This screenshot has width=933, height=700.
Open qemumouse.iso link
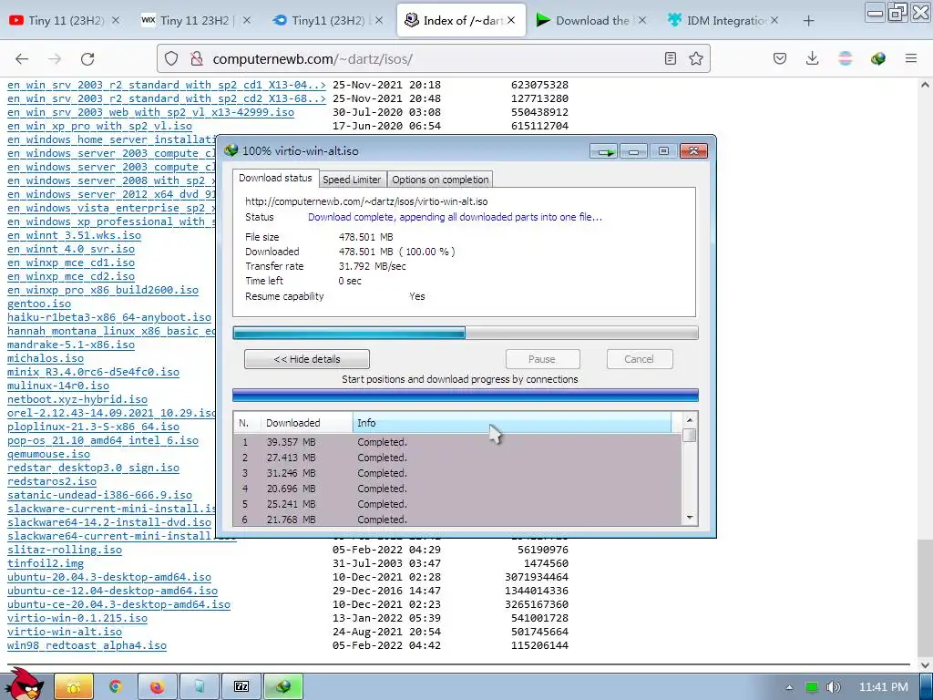click(x=48, y=454)
